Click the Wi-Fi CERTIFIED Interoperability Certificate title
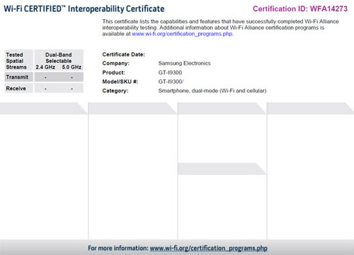Image resolution: width=354 pixels, height=255 pixels. [84, 8]
